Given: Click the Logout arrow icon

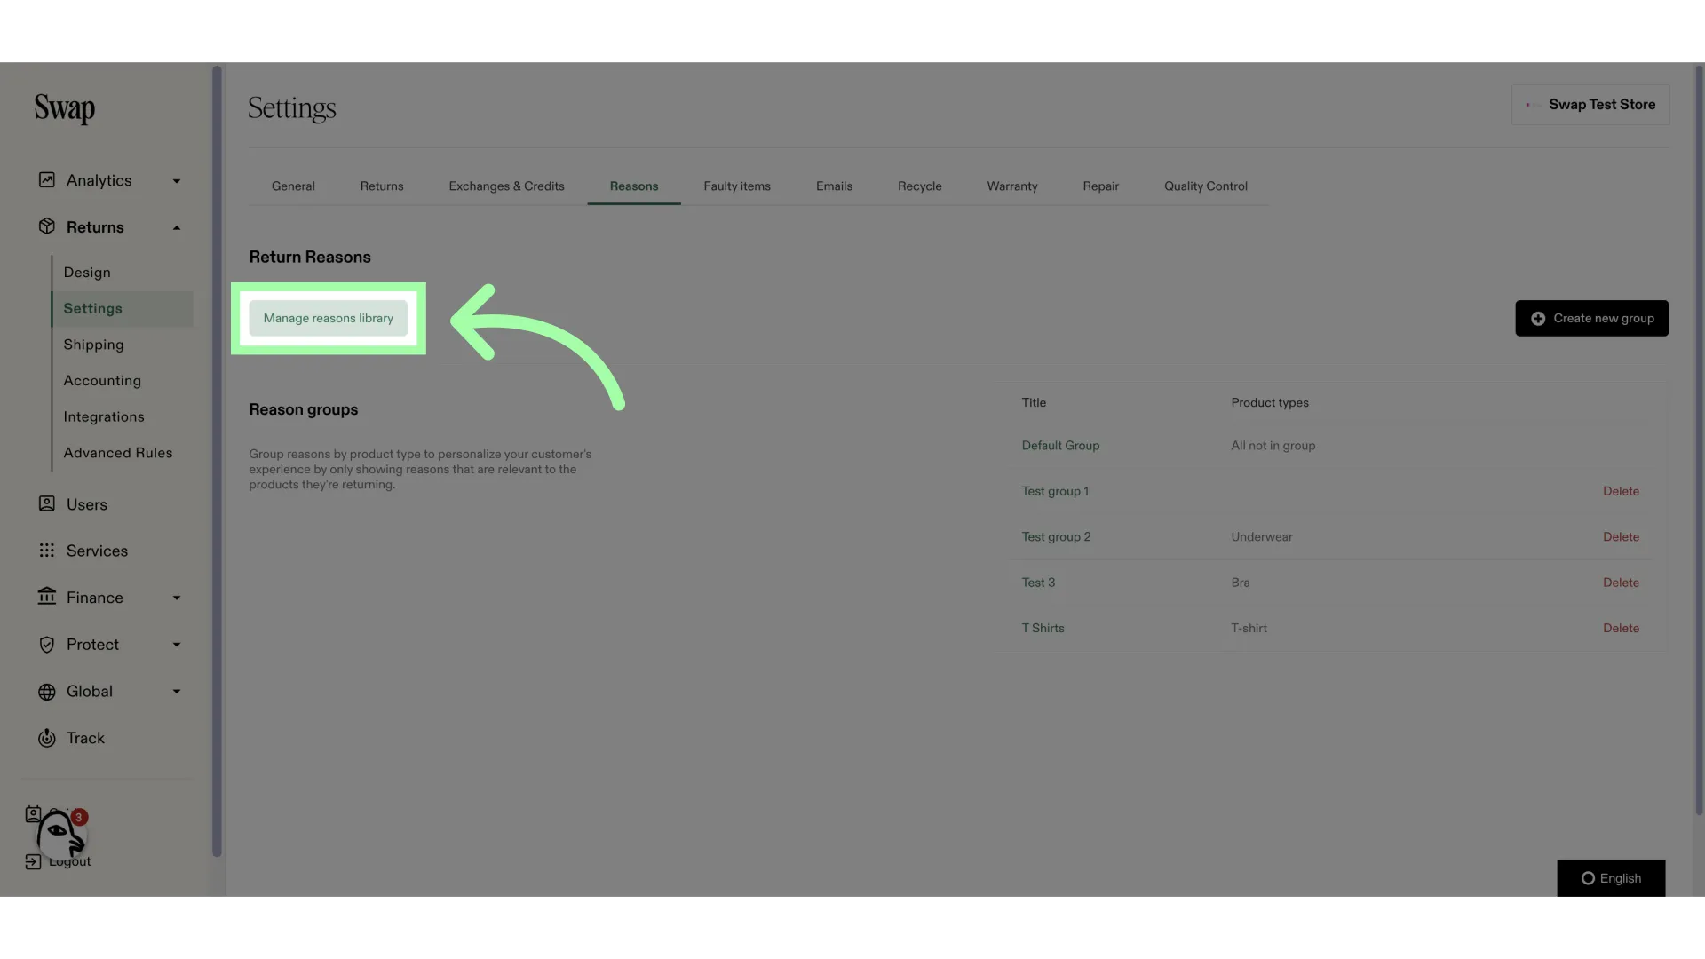Looking at the screenshot, I should click(x=33, y=861).
